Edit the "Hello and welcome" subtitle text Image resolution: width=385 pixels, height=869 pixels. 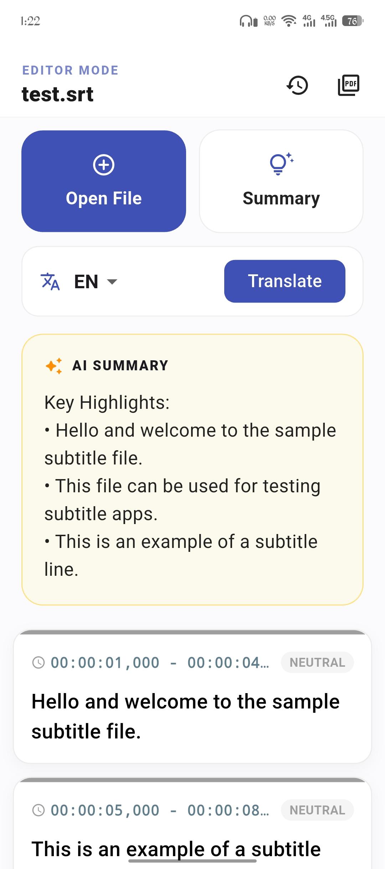(x=185, y=716)
